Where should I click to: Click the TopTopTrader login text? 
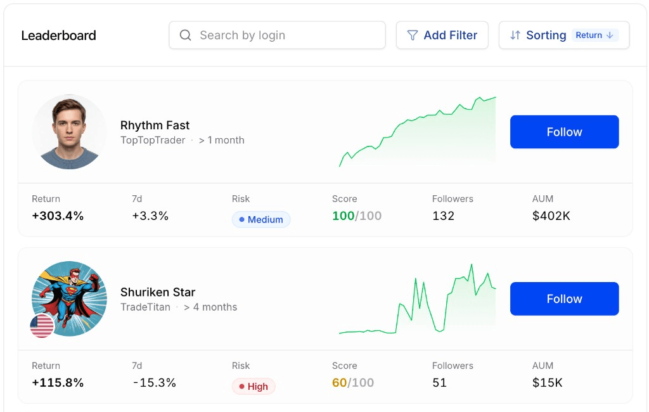[x=153, y=140]
